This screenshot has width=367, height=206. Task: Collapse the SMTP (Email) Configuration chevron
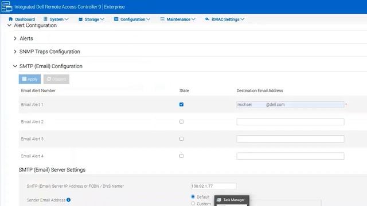point(15,66)
